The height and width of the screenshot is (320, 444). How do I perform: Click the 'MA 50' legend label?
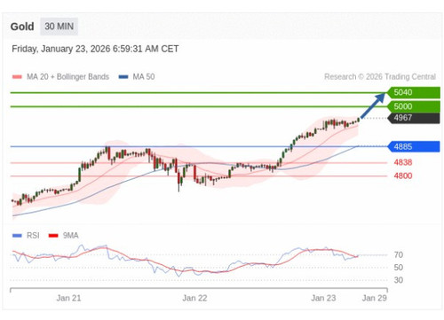144,77
